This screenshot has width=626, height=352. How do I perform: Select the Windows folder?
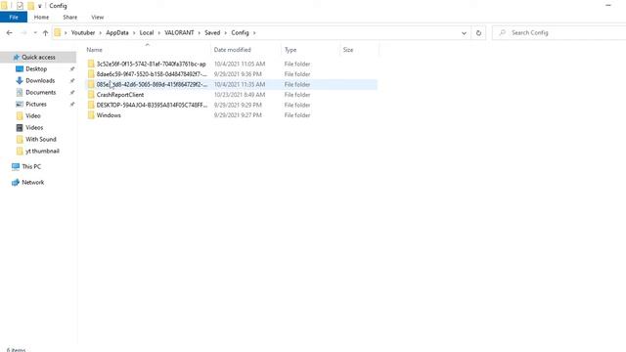point(109,115)
